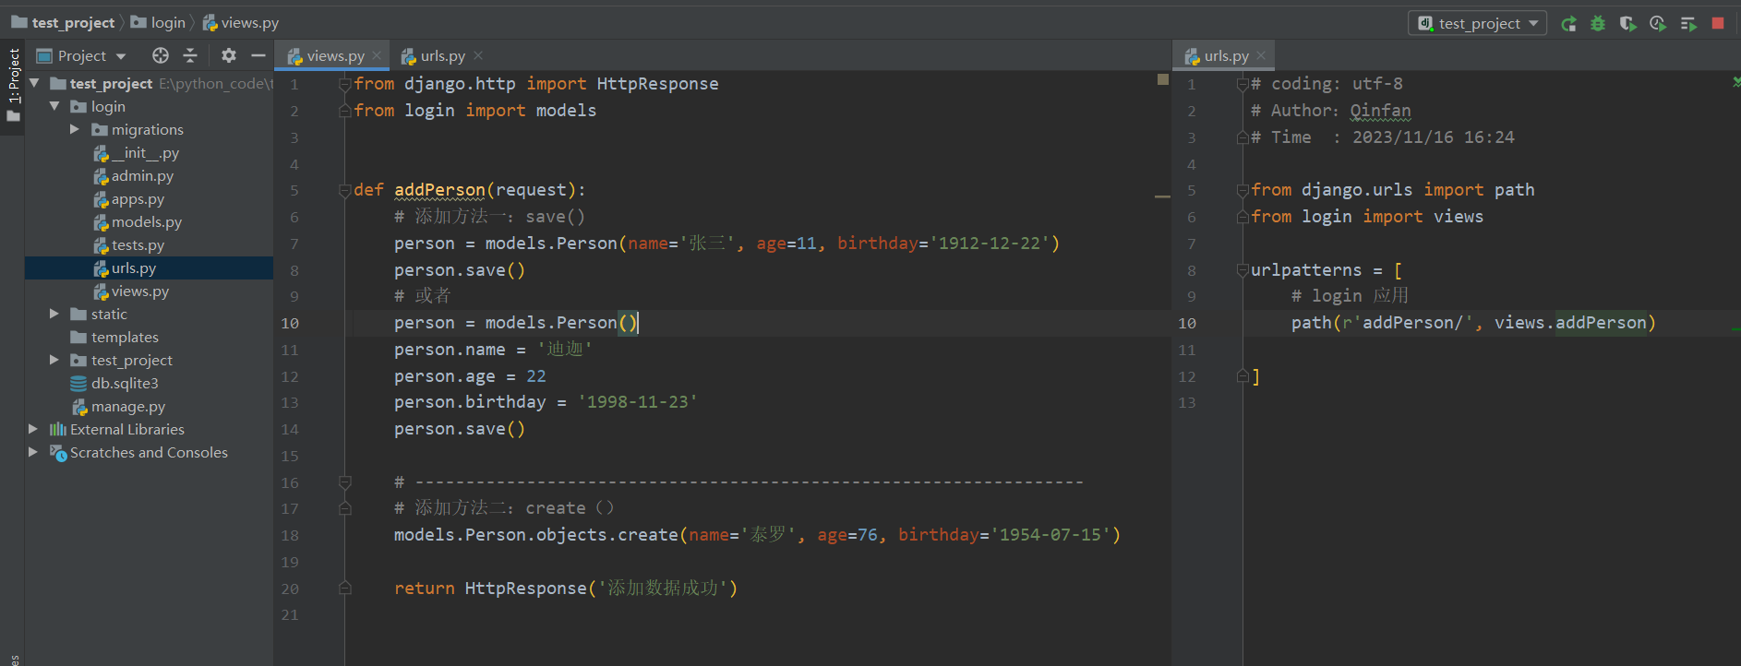Close left editor's urls.py tab

click(x=478, y=56)
